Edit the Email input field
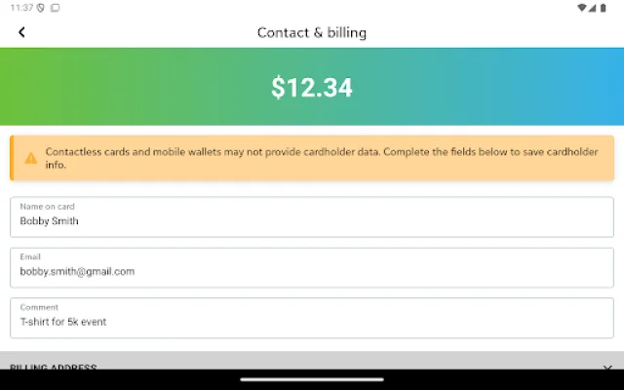 (x=312, y=267)
